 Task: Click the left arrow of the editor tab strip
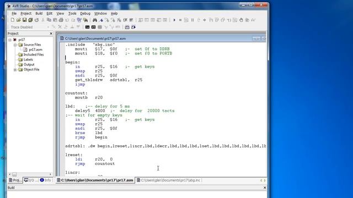click(261, 180)
